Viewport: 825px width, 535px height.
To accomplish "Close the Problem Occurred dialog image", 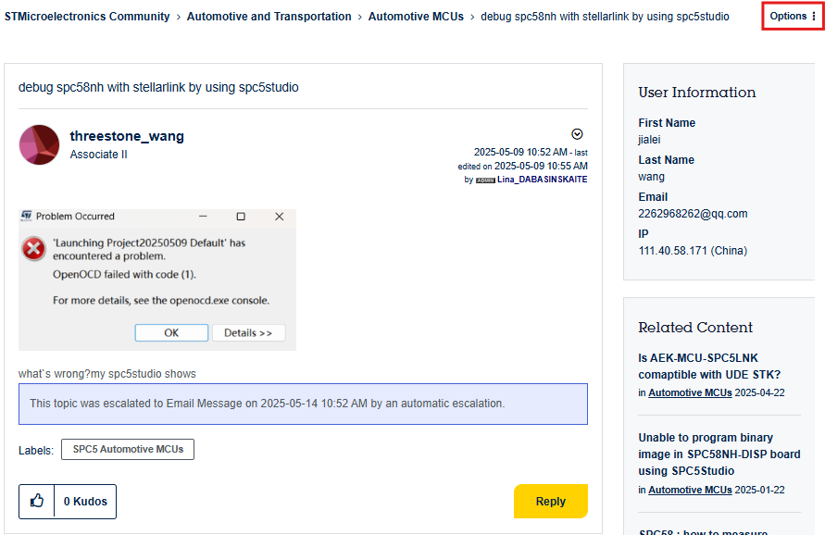I will pyautogui.click(x=280, y=217).
